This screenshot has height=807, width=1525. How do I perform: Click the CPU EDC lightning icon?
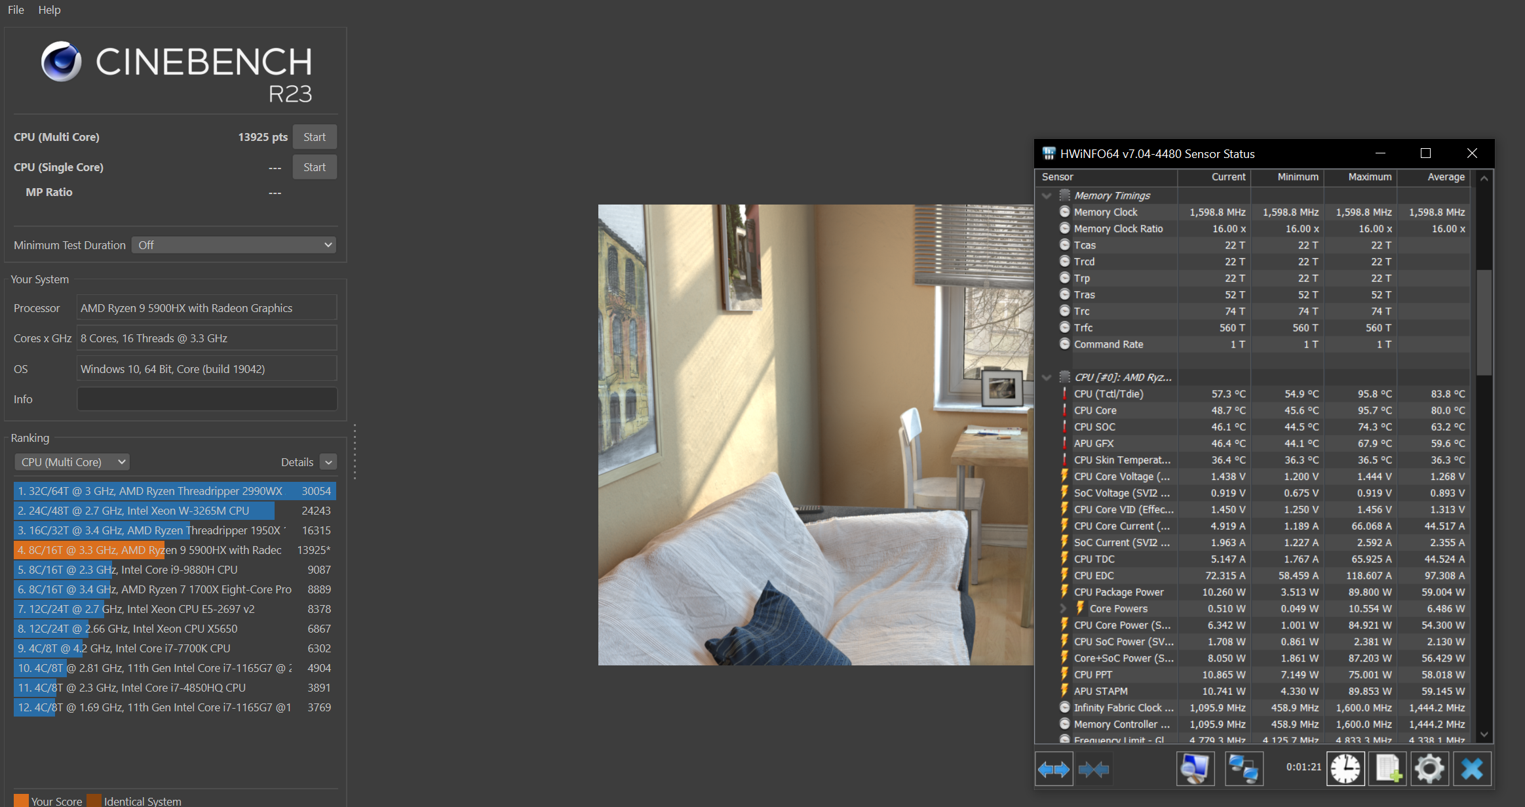tap(1065, 575)
